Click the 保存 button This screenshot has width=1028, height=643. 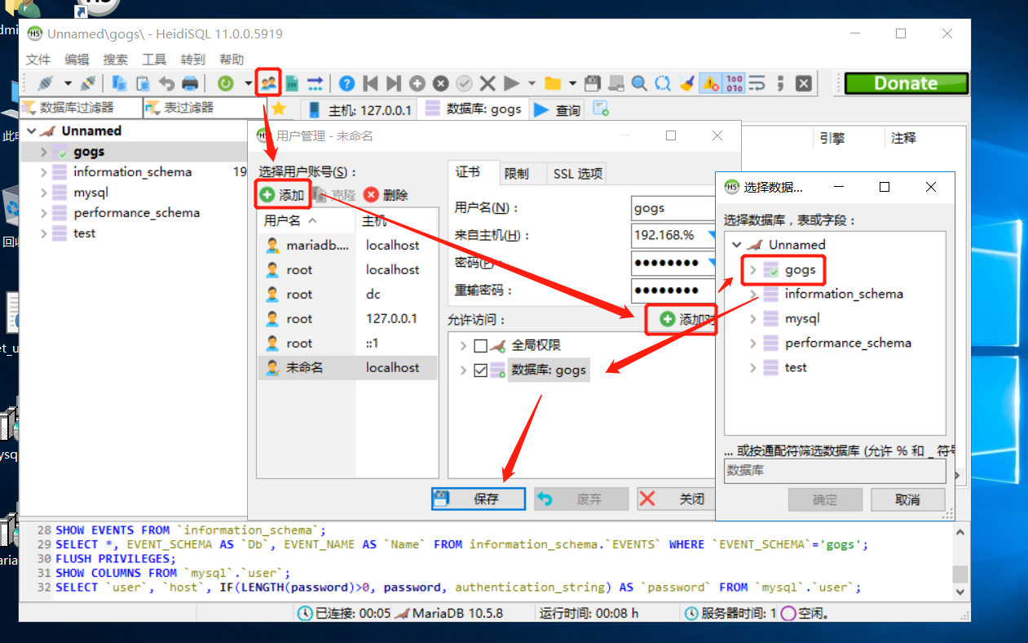pos(479,499)
